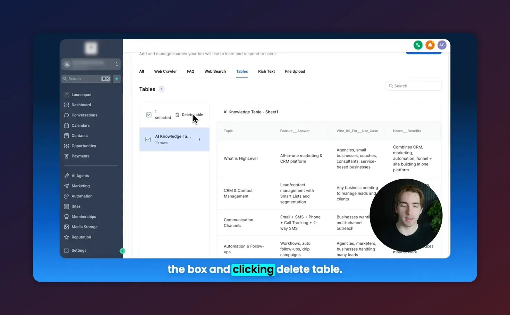Viewport: 510px width, 315px height.
Task: Click the sidebar Search box
Action: pos(84,79)
